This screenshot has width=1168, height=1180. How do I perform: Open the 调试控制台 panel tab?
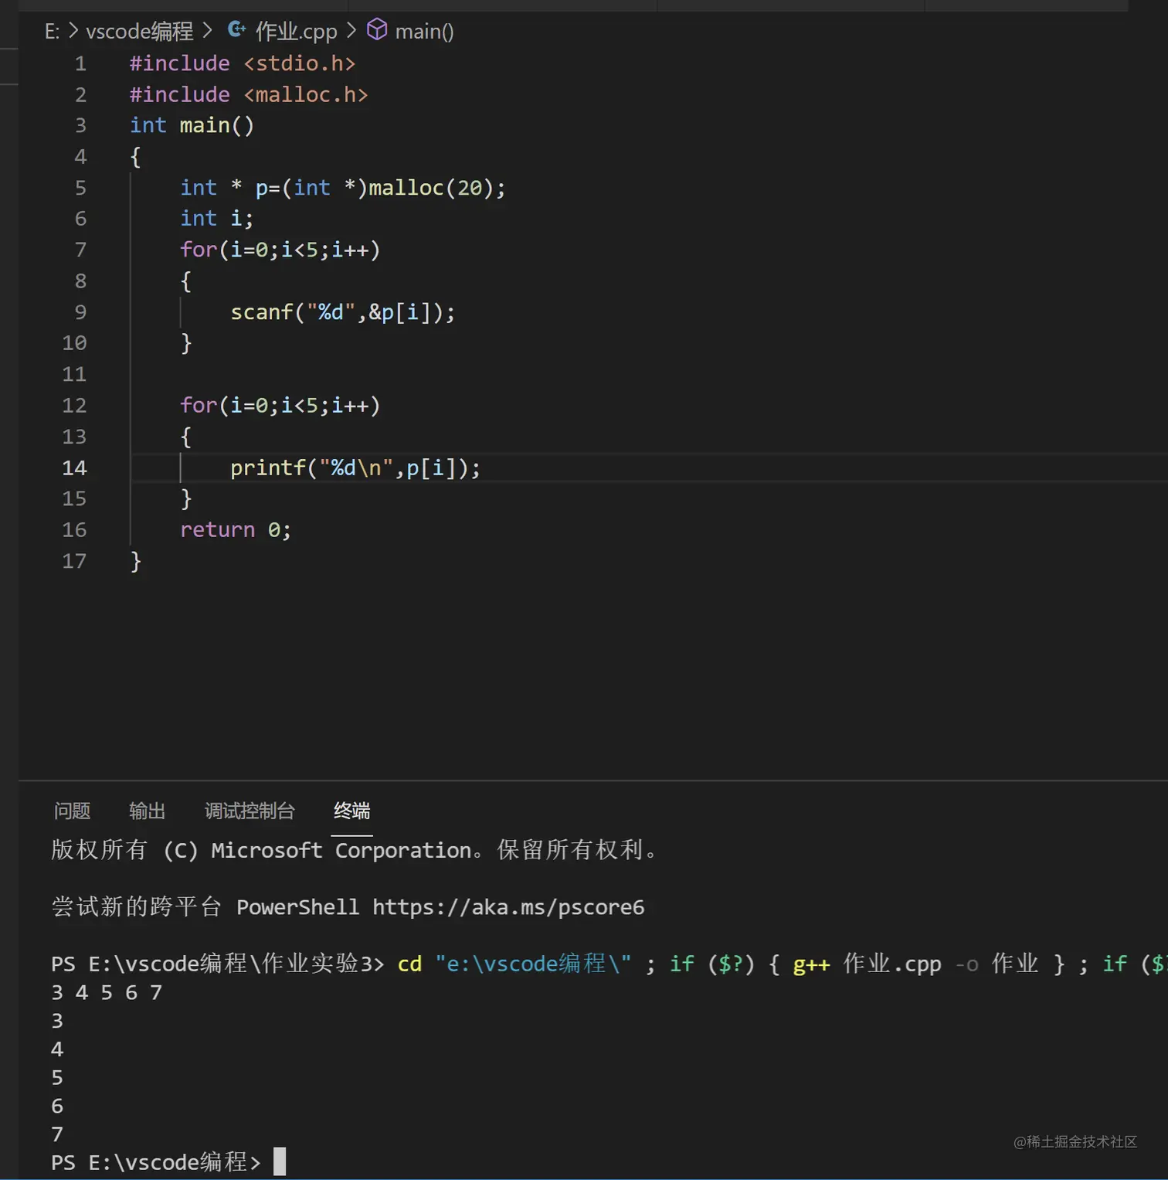tap(250, 811)
